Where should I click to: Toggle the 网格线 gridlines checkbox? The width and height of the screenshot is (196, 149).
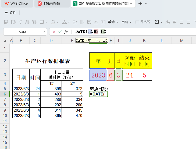137,22
